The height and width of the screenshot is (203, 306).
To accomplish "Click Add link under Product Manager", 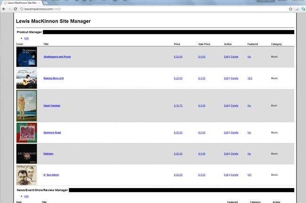I will coord(26,38).
